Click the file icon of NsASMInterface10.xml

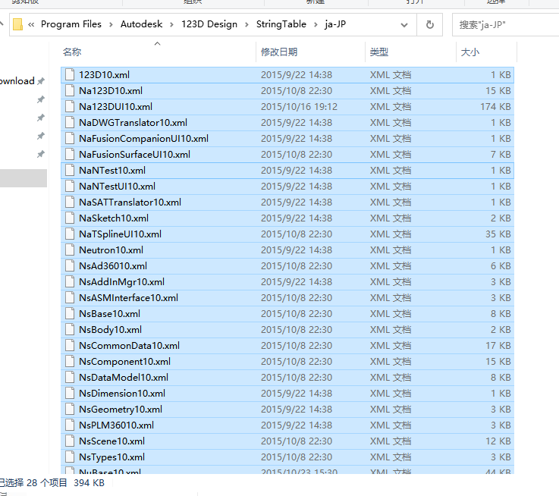[x=70, y=298]
